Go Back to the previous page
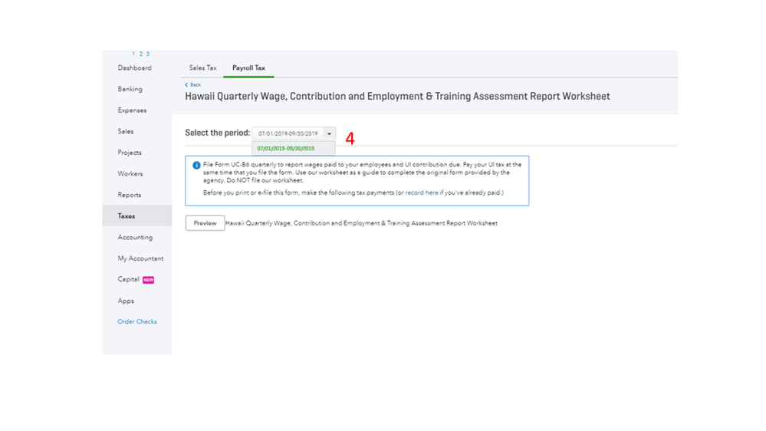This screenshot has width=766, height=431. click(x=196, y=85)
